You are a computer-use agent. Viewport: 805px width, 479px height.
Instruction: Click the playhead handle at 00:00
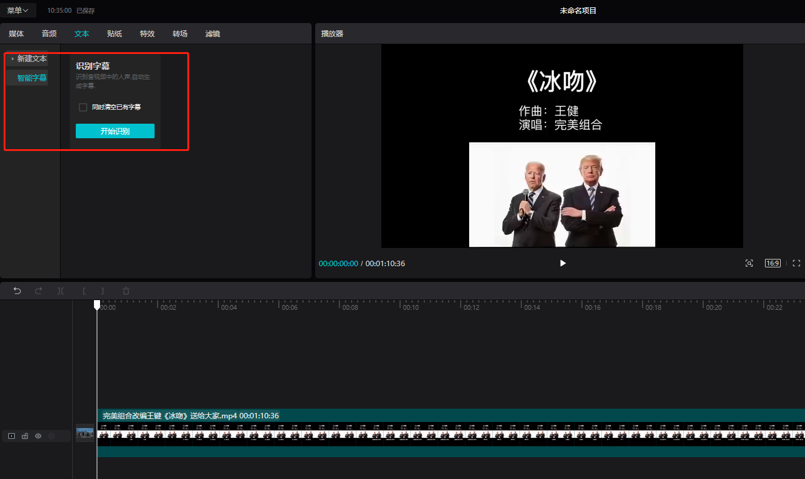tap(97, 304)
